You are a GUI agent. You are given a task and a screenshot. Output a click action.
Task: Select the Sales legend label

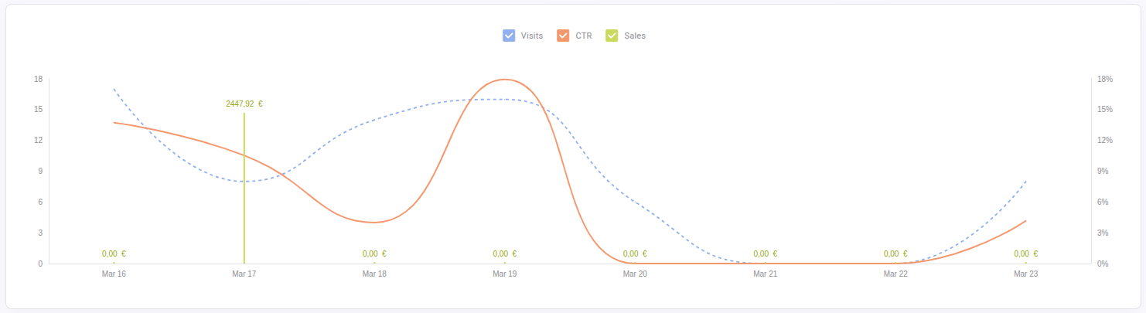(x=634, y=36)
